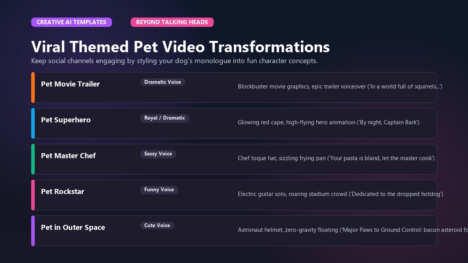Click the Cute Voice tag

point(157,226)
